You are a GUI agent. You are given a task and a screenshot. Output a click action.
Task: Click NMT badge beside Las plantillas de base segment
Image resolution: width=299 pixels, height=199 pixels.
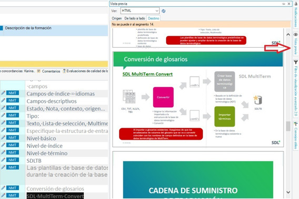click(x=13, y=167)
